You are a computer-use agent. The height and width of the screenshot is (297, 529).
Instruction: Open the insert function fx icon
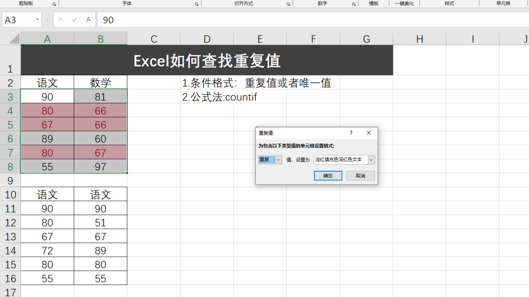pos(88,19)
